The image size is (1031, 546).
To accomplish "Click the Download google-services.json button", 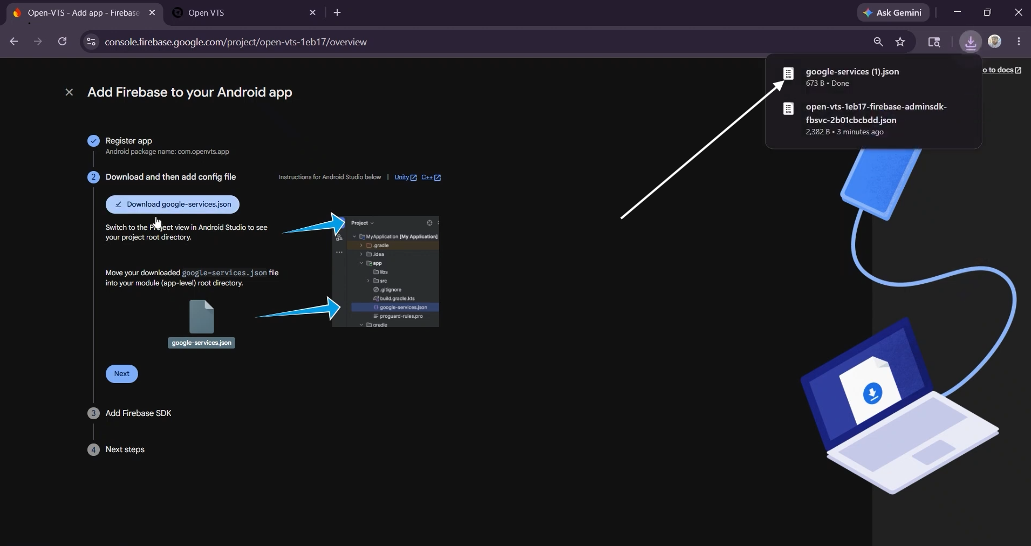I will (x=173, y=204).
